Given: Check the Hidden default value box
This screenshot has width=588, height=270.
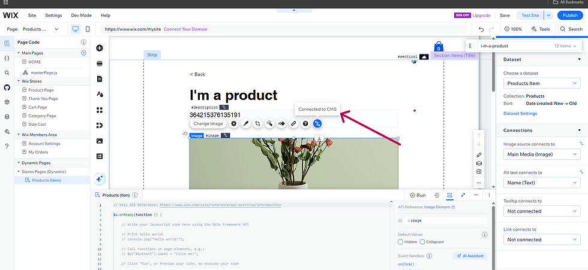Looking at the screenshot, I should tap(401, 242).
